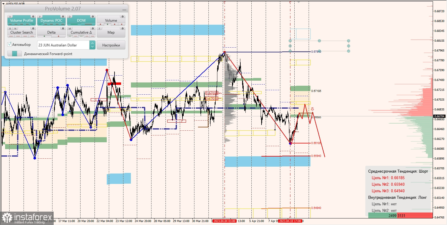This screenshot has height=225, width=447.
Task: Click the Среднесрочная Тенденция: Шорт heading
Action: [x=398, y=171]
